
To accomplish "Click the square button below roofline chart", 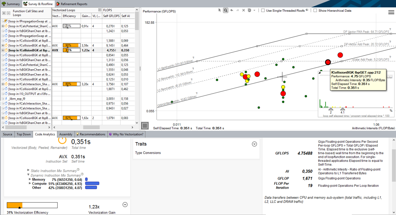I will pyautogui.click(x=145, y=125).
